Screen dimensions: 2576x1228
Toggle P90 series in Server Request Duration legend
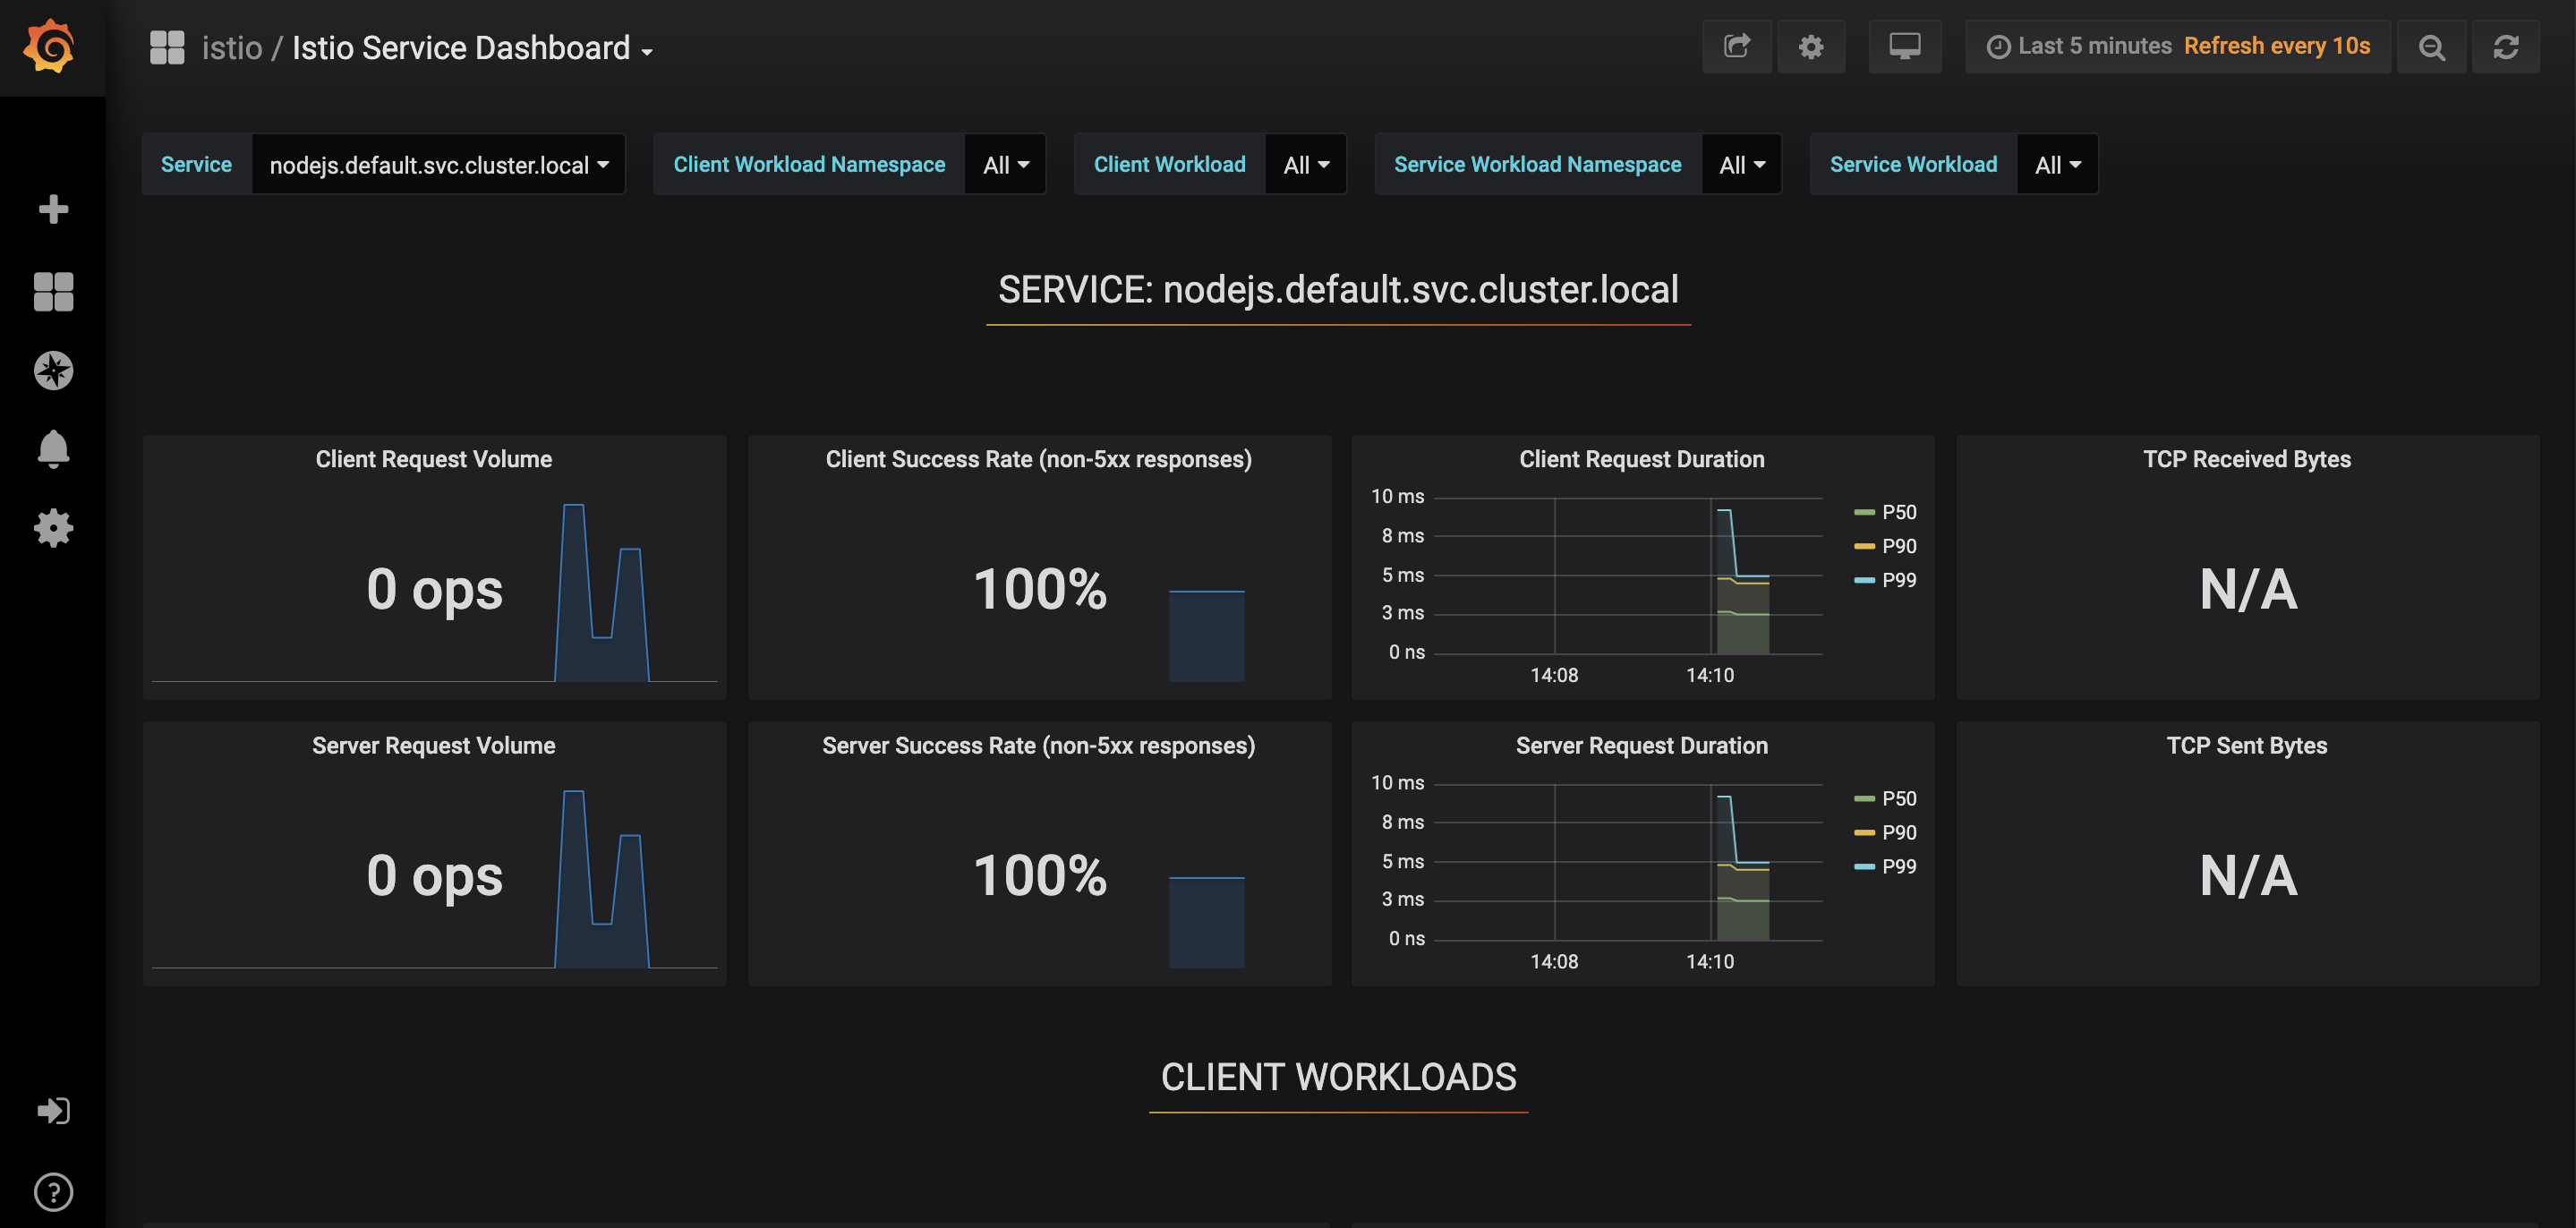click(1898, 832)
